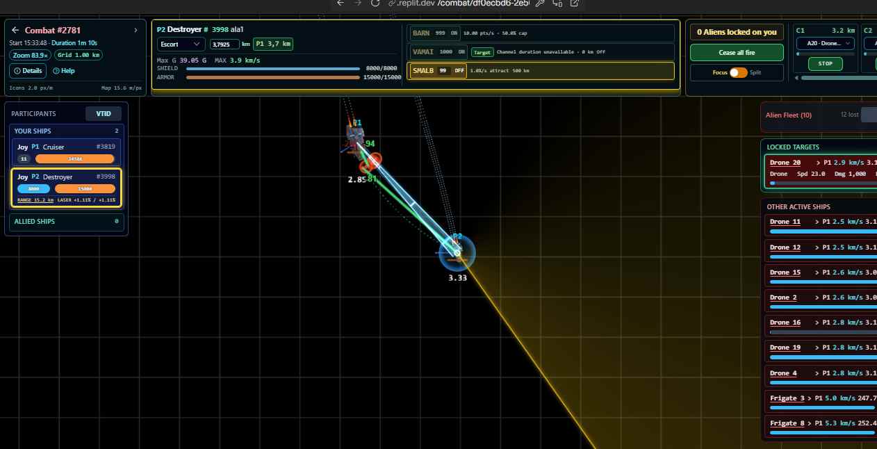Open the C1 A20 - Drone target dropdown
This screenshot has height=449, width=877.
[826, 43]
